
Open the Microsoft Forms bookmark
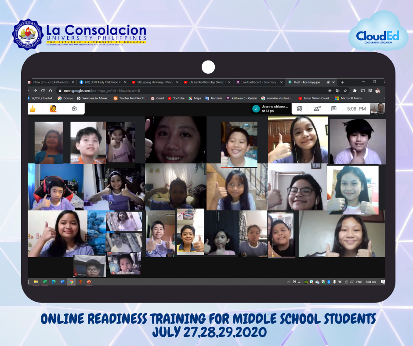click(348, 98)
